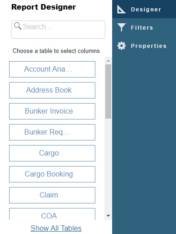Click the magnifying glass search icon
176x234 pixels.
click(x=17, y=26)
